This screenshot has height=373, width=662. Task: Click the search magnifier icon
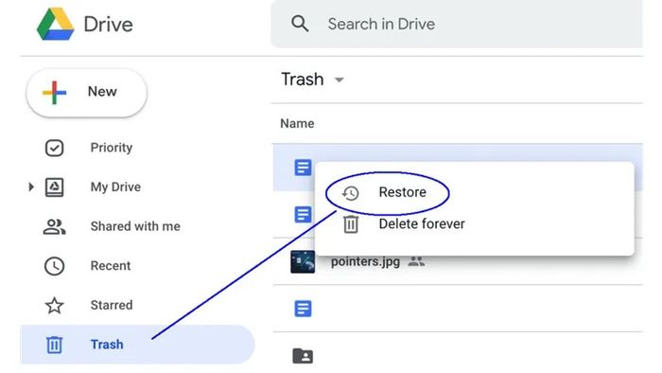pos(300,24)
